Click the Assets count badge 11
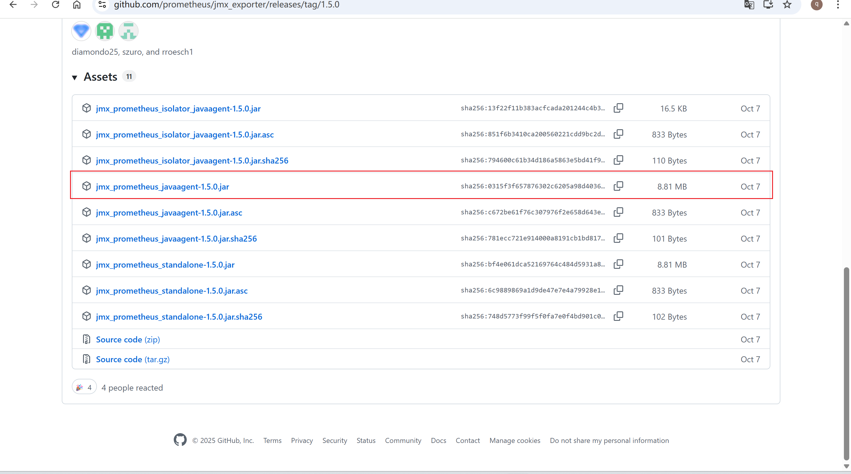This screenshot has width=851, height=474. coord(129,77)
